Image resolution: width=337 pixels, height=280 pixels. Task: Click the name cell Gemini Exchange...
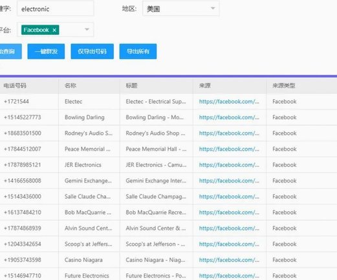(88, 181)
